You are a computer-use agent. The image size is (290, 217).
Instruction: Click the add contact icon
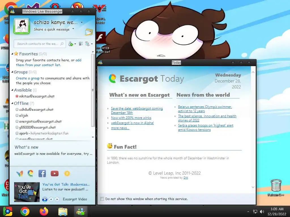click(71, 44)
